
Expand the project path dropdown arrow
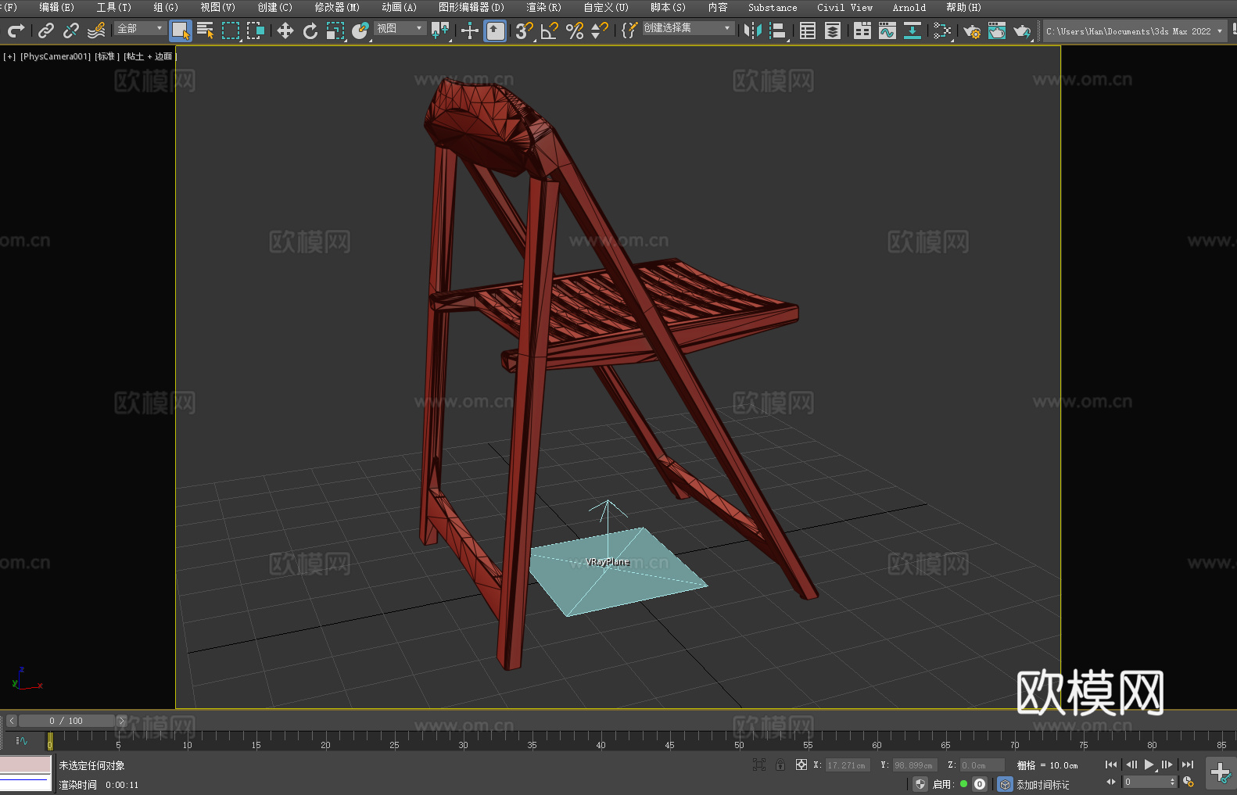(x=1220, y=31)
